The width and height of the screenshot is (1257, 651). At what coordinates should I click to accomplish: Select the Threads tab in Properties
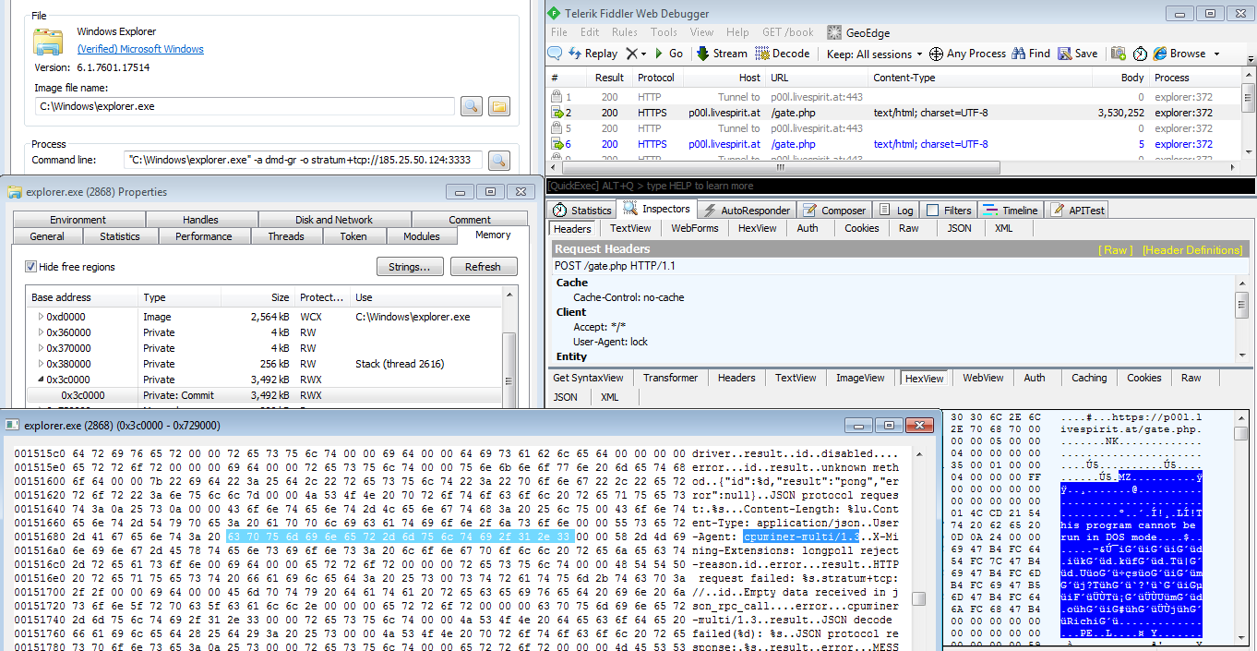coord(286,236)
